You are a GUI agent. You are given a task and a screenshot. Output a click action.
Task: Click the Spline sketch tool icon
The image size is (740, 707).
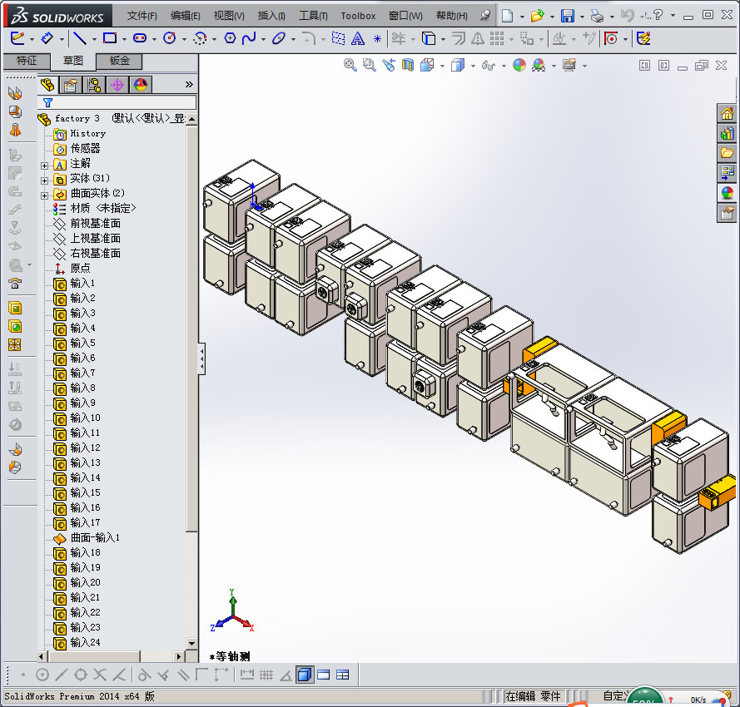(247, 37)
